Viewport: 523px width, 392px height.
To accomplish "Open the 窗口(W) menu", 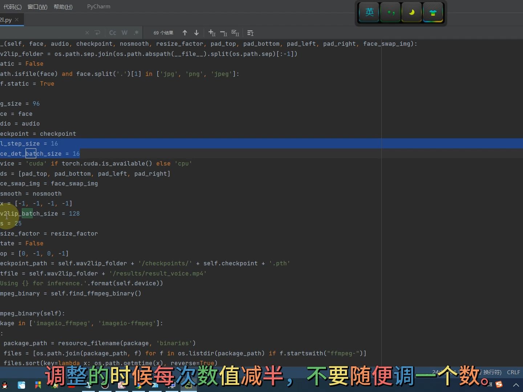I will [37, 7].
